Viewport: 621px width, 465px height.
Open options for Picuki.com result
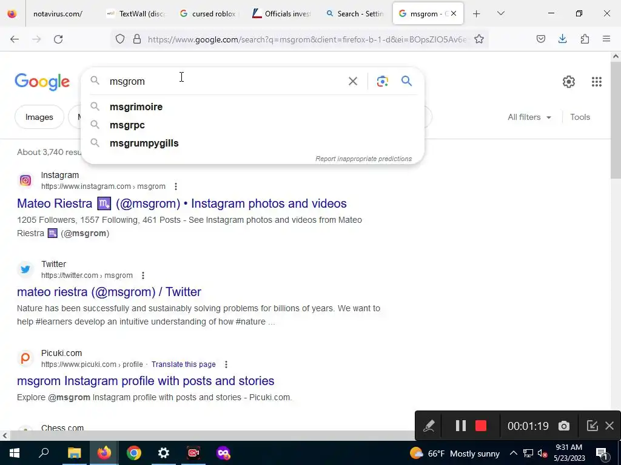pyautogui.click(x=226, y=364)
